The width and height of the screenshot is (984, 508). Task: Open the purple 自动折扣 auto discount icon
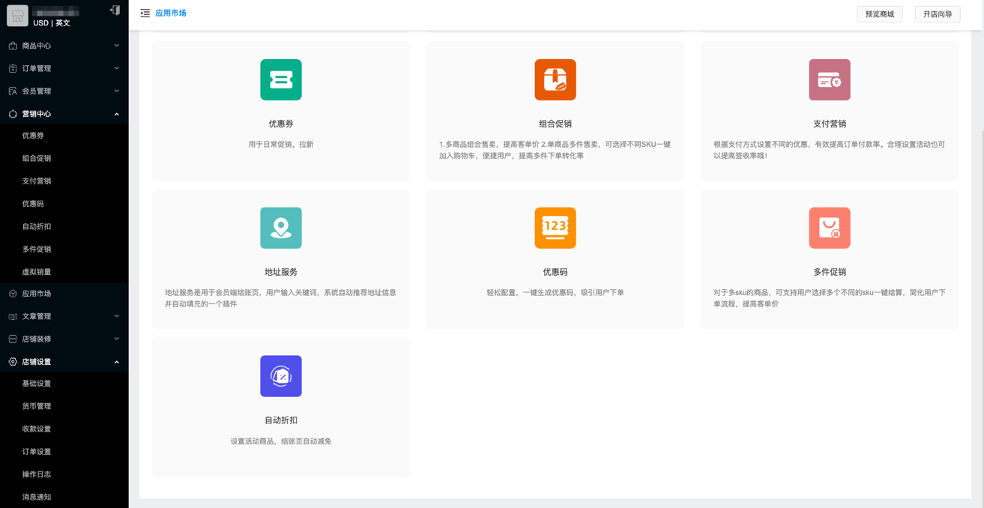tap(281, 376)
